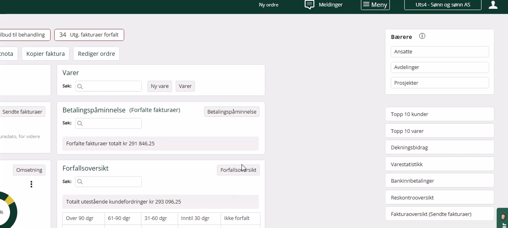508x228 pixels.
Task: Focus the Forfallsoversikt search input
Action: pyautogui.click(x=109, y=182)
